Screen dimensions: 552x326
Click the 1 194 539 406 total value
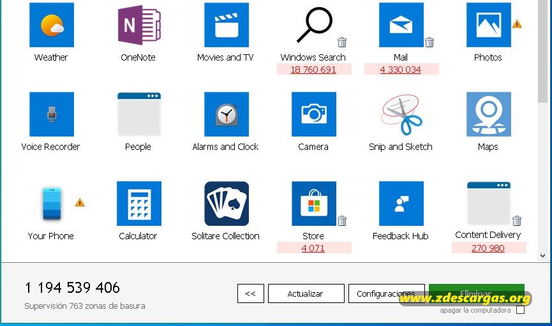pos(72,288)
